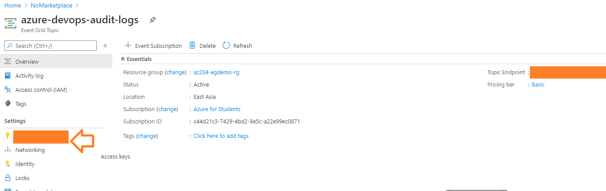Select Overview in the left menu
Viewport: 606px width, 191px height.
[x=27, y=61]
